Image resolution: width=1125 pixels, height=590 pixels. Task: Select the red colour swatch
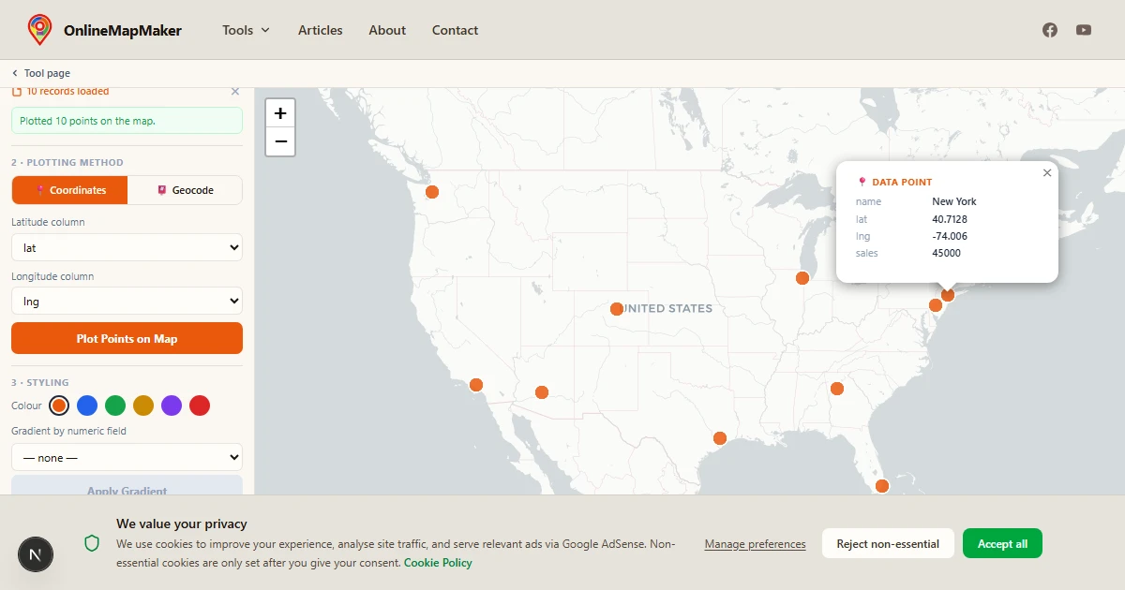(200, 406)
